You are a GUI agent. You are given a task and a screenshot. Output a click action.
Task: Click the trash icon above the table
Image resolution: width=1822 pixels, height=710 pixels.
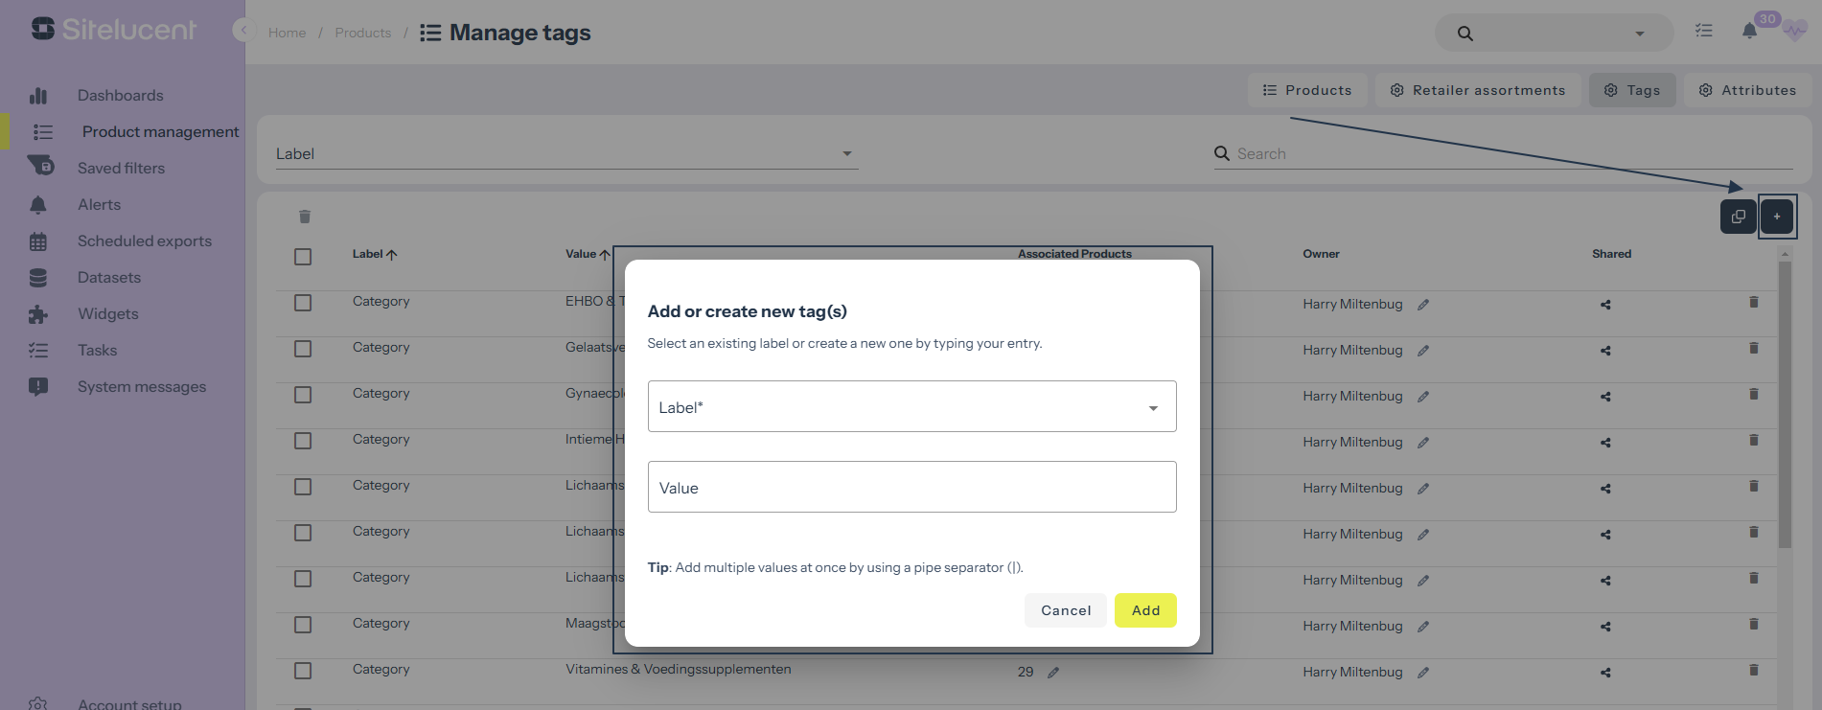click(305, 217)
